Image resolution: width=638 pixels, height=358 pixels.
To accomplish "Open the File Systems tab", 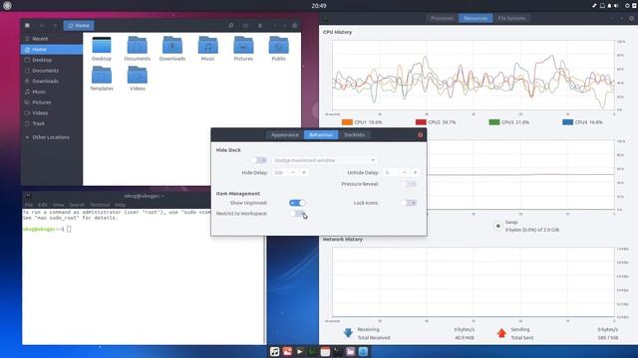I will (511, 18).
